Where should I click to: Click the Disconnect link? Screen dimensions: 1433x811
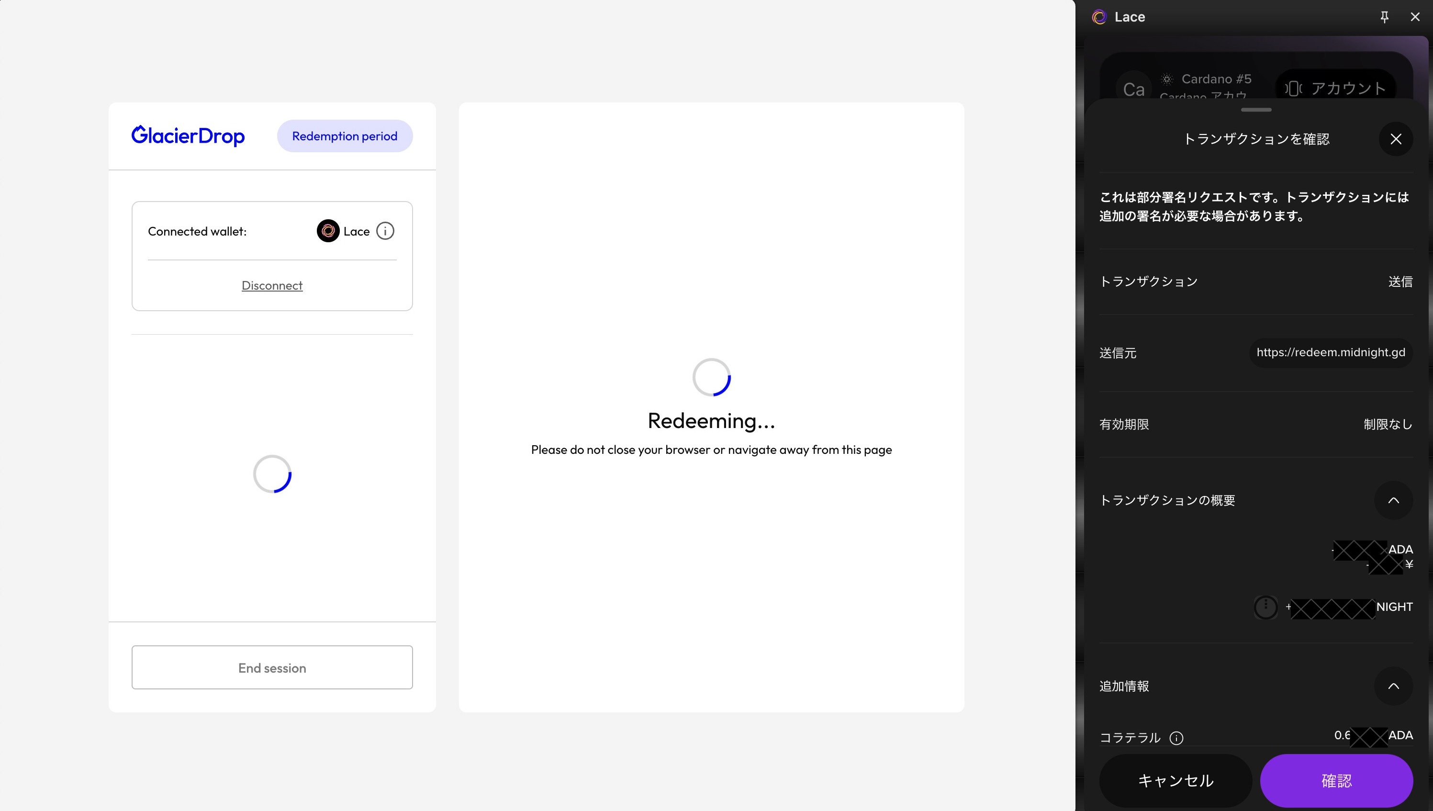coord(272,285)
